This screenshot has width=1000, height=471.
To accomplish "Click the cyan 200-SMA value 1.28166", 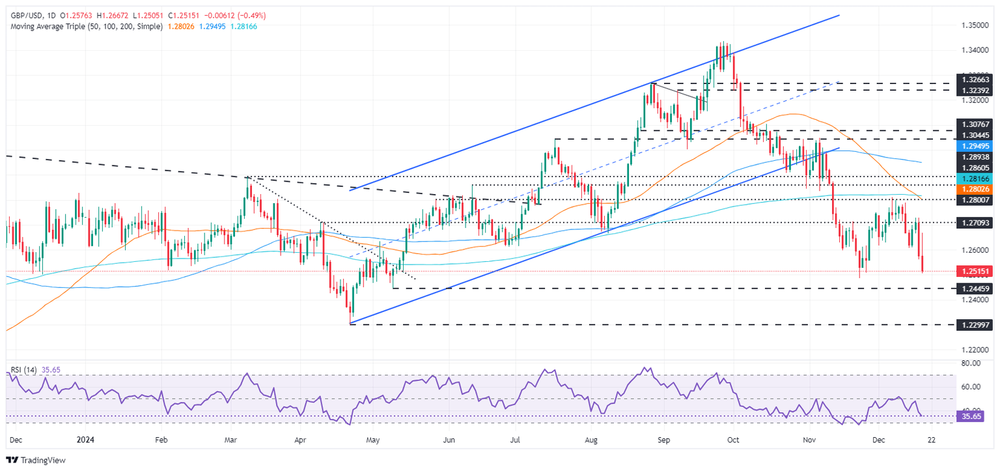I will (244, 27).
